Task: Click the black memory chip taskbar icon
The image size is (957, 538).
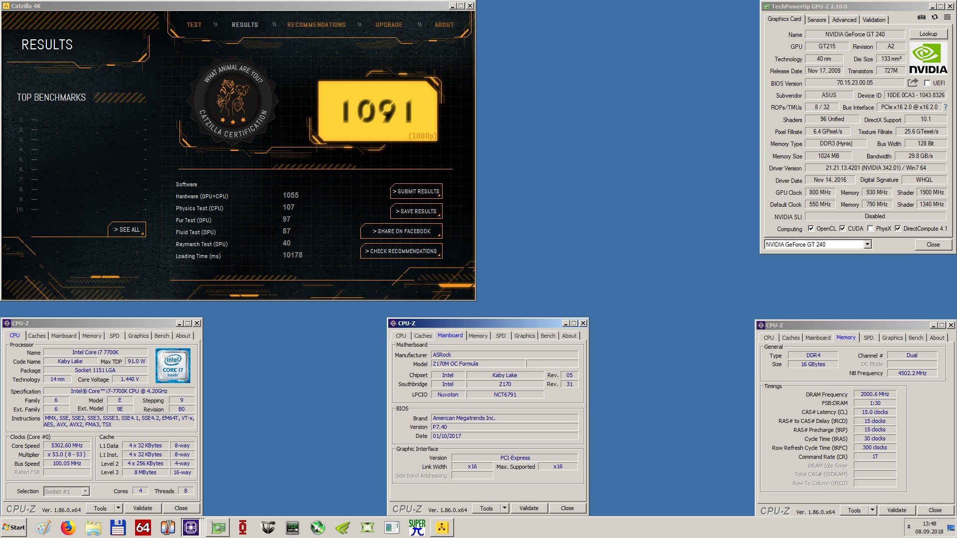Action: [293, 528]
